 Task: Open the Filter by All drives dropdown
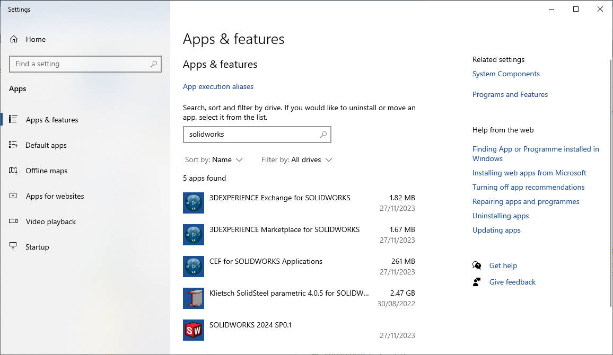coord(296,159)
